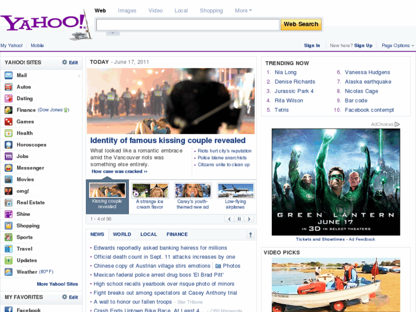Viewport: 416px width, 312px height.
Task: Pause the Today story slideshow
Action: pyautogui.click(x=239, y=219)
